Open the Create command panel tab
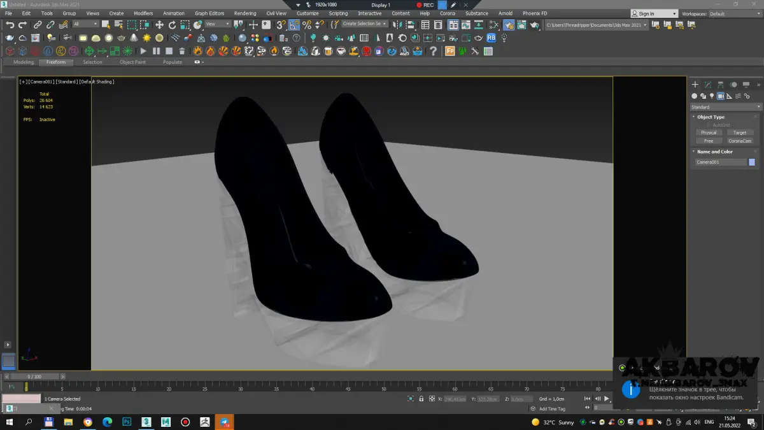 (x=695, y=84)
